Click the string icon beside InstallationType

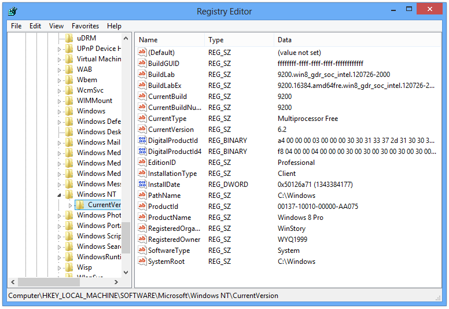(142, 173)
